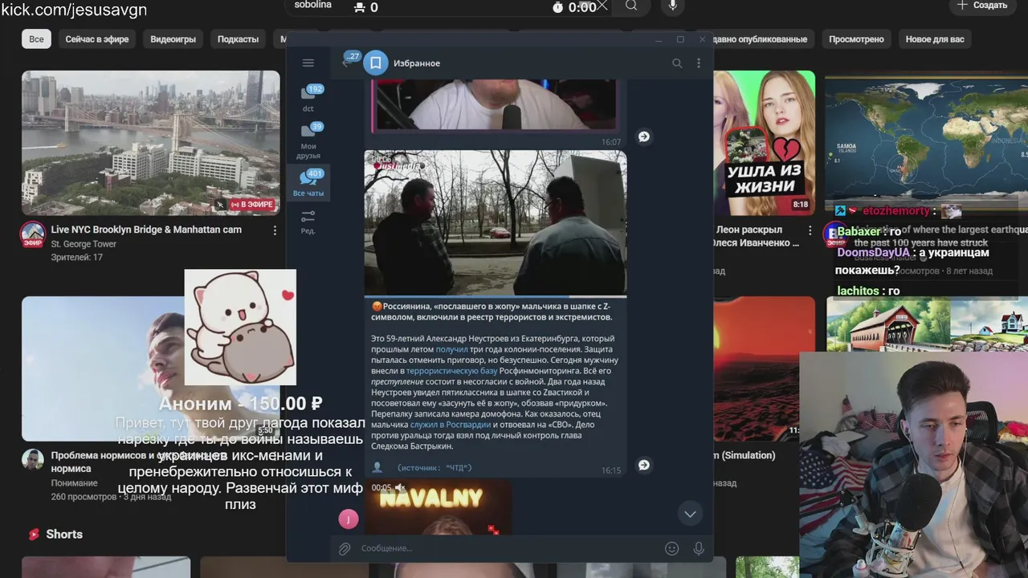Select the Просмотрено chip on YouTube
Image resolution: width=1028 pixels, height=578 pixels.
pyautogui.click(x=856, y=39)
